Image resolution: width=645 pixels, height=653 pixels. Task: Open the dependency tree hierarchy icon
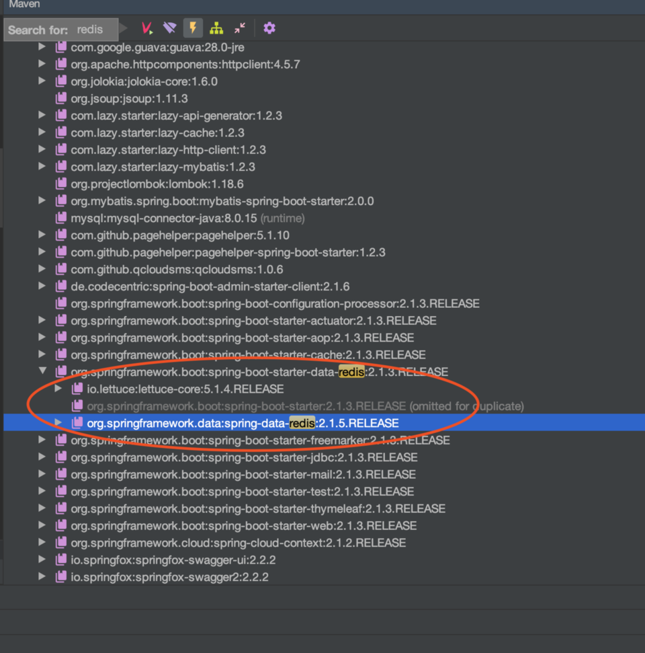(x=215, y=28)
